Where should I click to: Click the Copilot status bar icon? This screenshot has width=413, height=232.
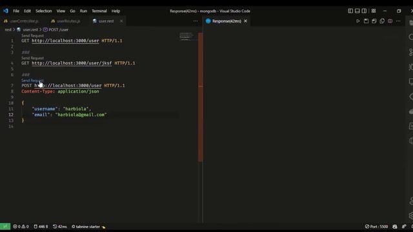(x=394, y=226)
